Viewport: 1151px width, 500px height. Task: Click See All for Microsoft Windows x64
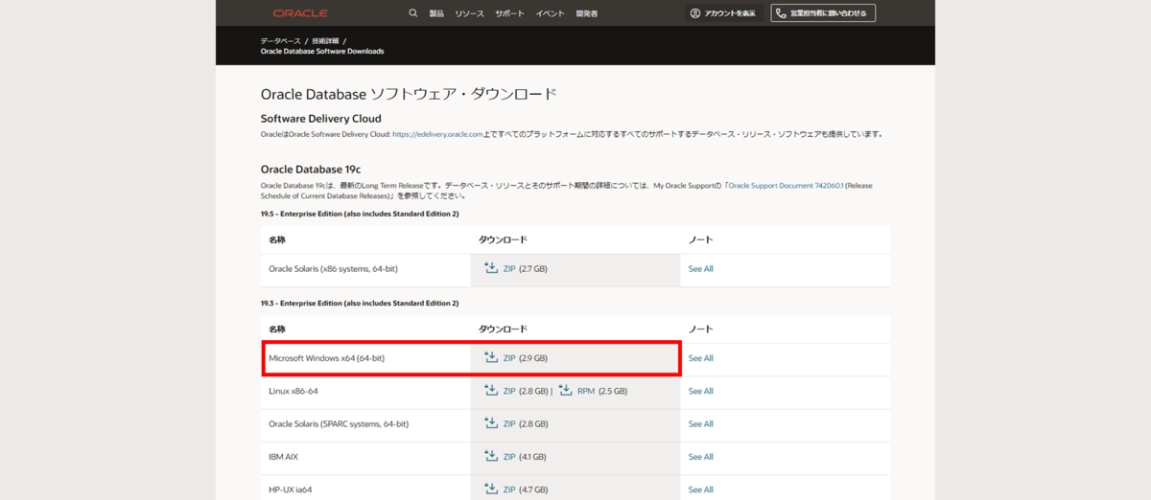point(701,358)
